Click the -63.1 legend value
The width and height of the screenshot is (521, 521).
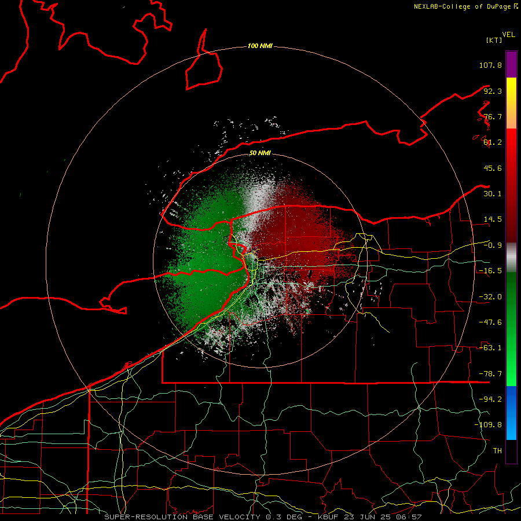[x=490, y=348]
